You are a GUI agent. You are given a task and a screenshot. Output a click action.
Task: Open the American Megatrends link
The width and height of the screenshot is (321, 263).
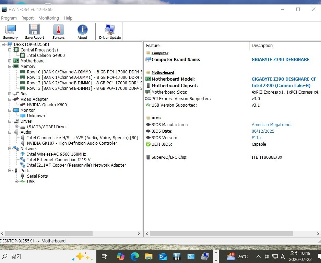coord(272,125)
